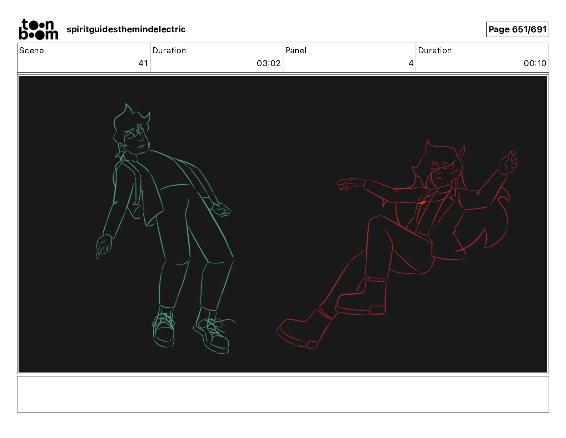This screenshot has height=438, width=566.
Task: Click the Toon Boom logo
Action: 38,29
